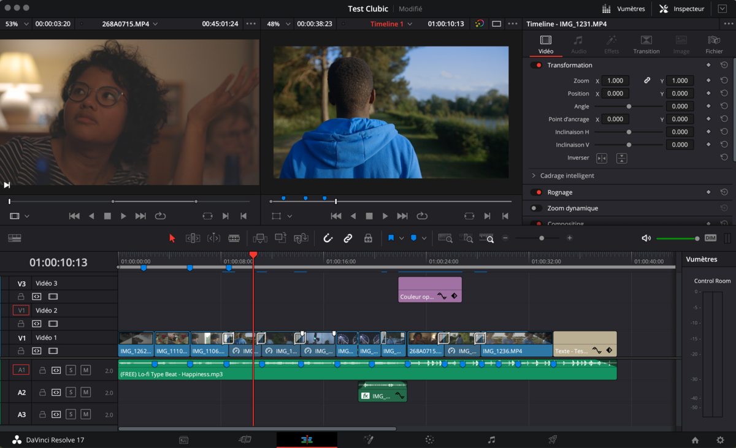Stop playback in the source viewer
The height and width of the screenshot is (448, 736).
click(x=107, y=216)
